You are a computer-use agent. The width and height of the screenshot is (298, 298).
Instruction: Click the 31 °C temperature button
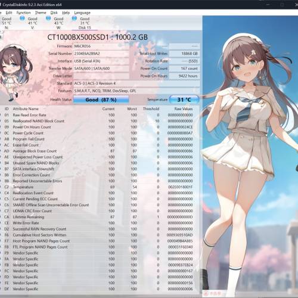184,100
